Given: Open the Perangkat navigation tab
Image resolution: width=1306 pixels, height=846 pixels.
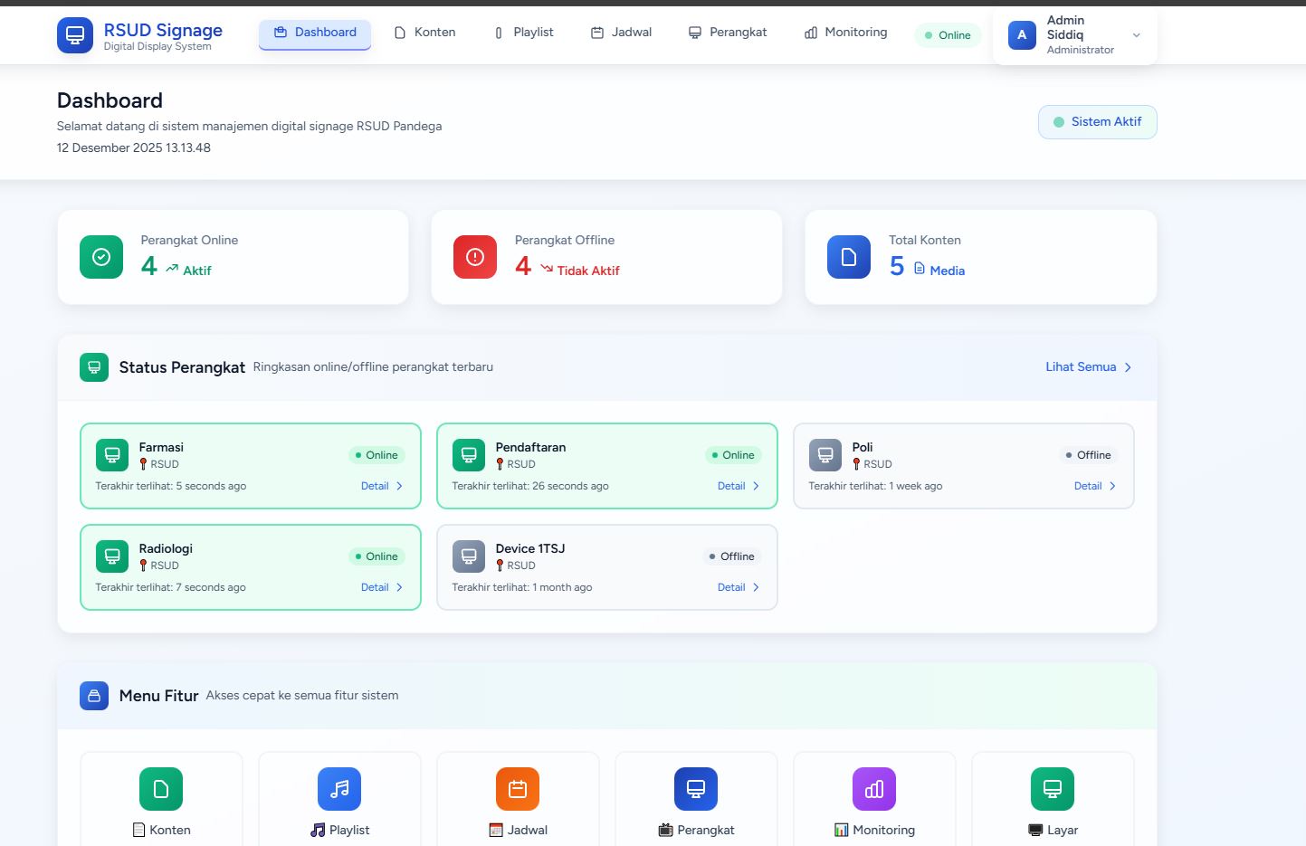Looking at the screenshot, I should coord(728,33).
